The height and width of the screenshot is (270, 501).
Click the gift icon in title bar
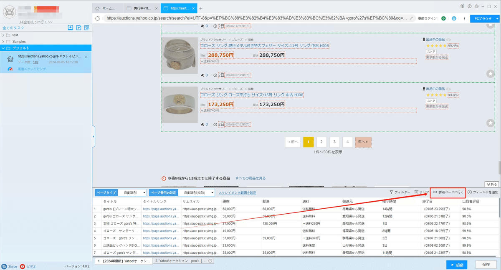[x=463, y=6]
